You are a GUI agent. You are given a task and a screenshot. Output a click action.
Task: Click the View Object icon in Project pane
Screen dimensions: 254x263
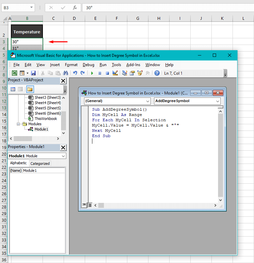20,89
